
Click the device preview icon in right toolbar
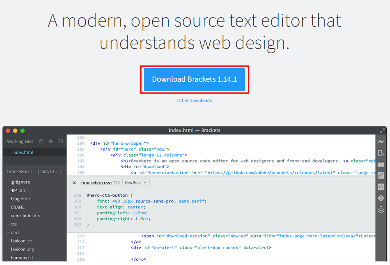tap(381, 153)
